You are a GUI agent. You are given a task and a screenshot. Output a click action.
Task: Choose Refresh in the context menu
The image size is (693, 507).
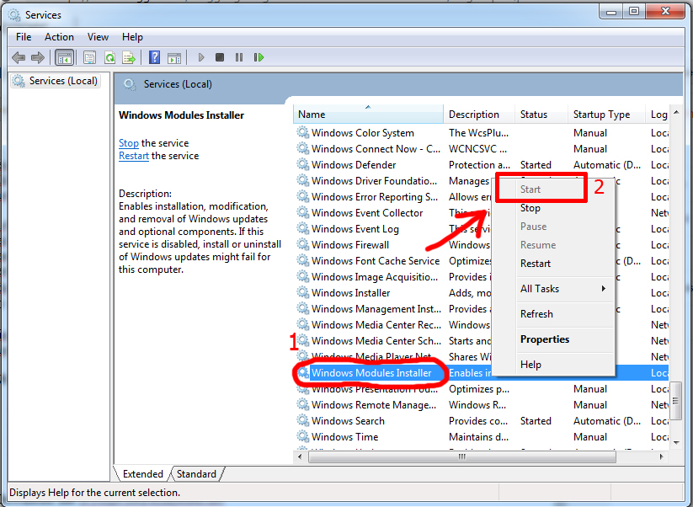[x=554, y=314]
